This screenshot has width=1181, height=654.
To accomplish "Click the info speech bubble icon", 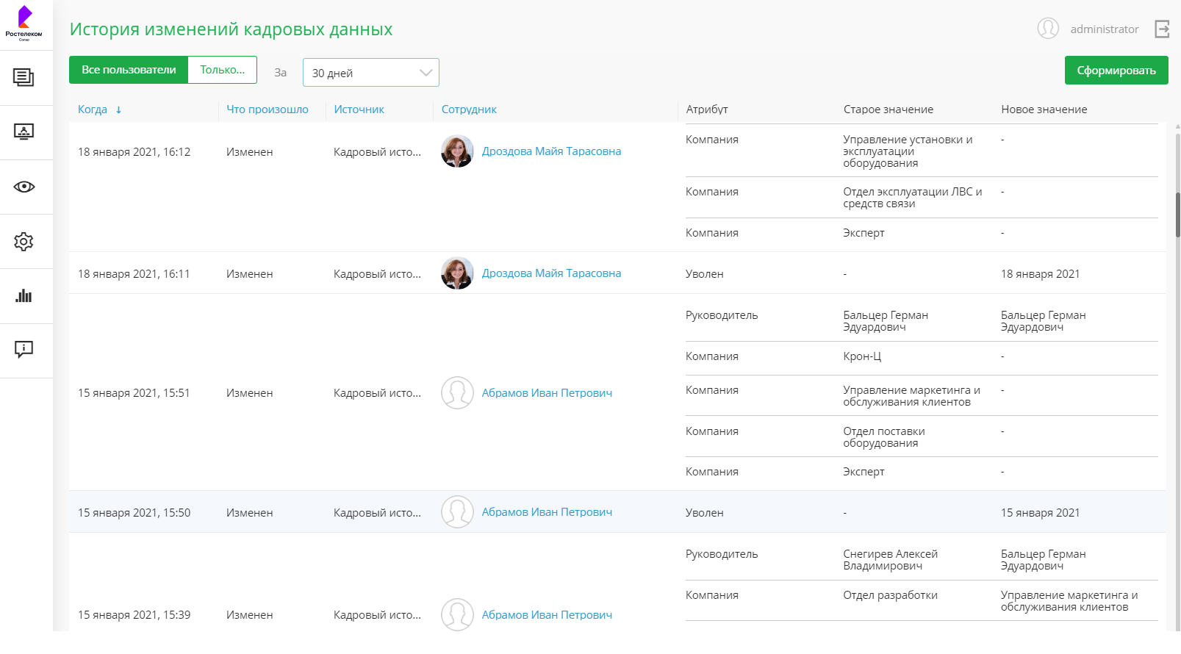I will (24, 350).
